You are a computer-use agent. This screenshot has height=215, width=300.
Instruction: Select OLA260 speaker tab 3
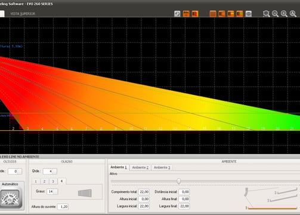(x=53, y=182)
